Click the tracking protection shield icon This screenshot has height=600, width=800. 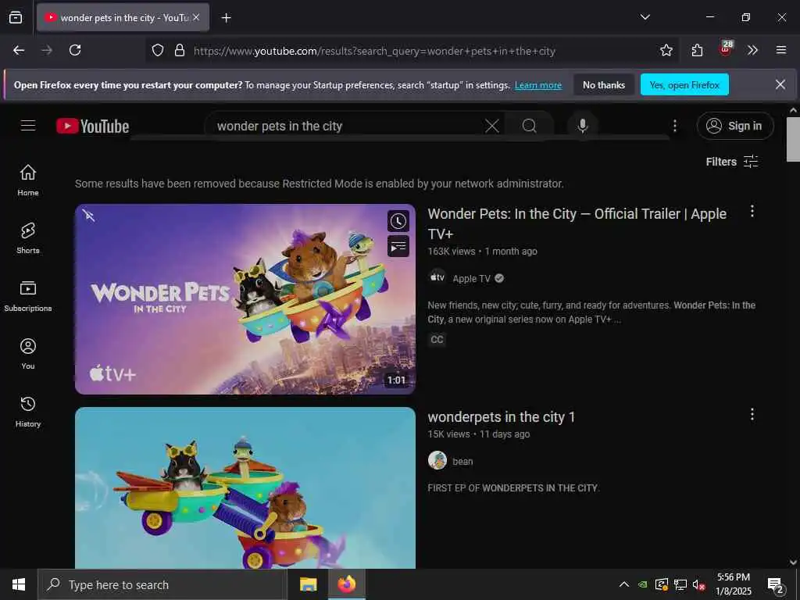tap(158, 51)
